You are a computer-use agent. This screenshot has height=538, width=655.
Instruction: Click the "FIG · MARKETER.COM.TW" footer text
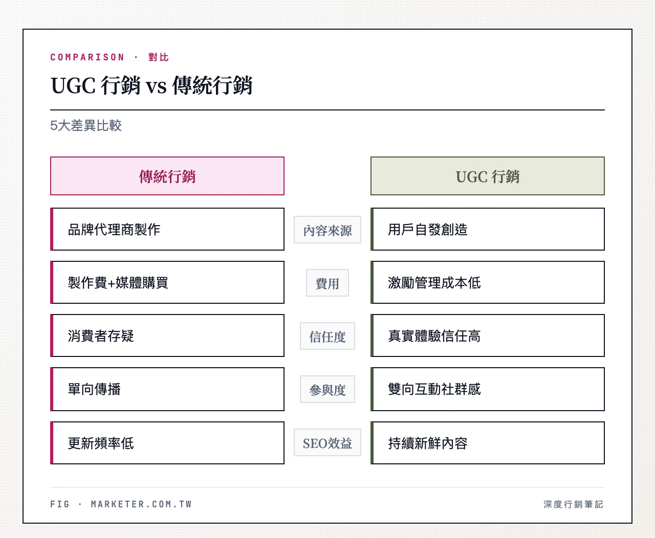point(121,504)
